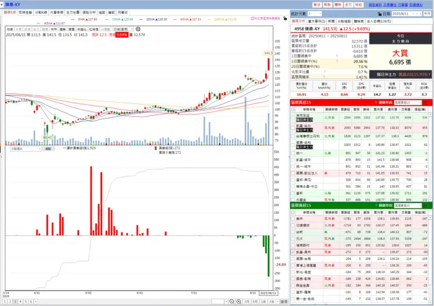Viewport: 434px width, 306px height.
Task: Click help icon next to 區間周轉率
Action: pos(324,77)
